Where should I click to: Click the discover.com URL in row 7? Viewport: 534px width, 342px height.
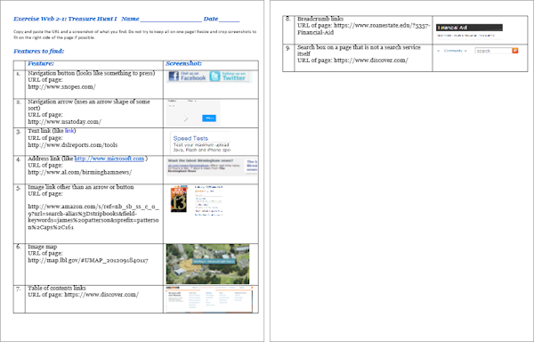pyautogui.click(x=101, y=295)
